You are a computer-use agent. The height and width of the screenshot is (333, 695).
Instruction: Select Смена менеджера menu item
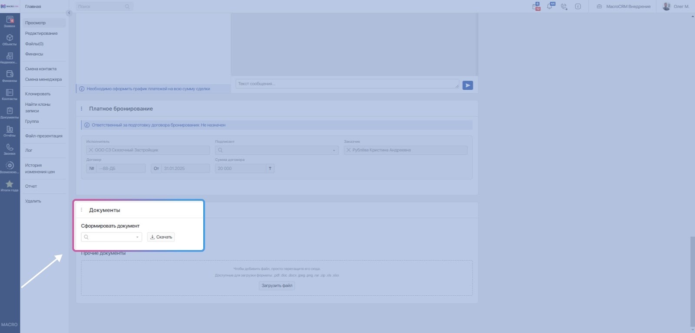point(43,79)
